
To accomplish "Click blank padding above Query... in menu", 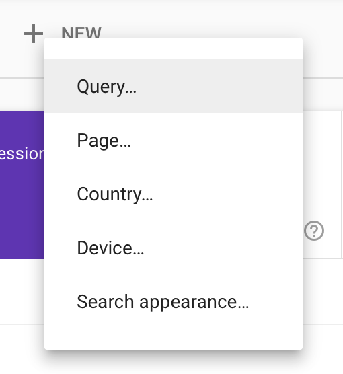I will coord(174,48).
